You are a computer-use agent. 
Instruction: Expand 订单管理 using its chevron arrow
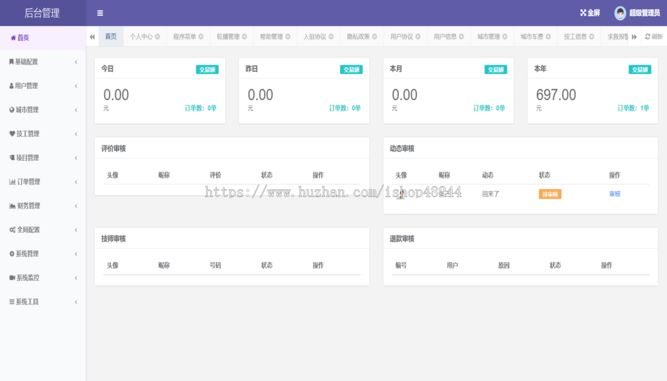pos(76,182)
